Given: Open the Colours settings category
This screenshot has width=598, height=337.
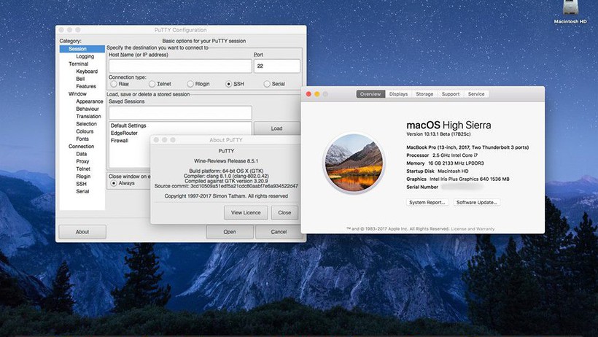Looking at the screenshot, I should click(85, 131).
